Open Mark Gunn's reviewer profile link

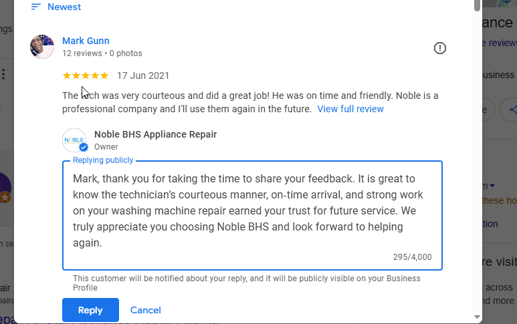(x=86, y=41)
